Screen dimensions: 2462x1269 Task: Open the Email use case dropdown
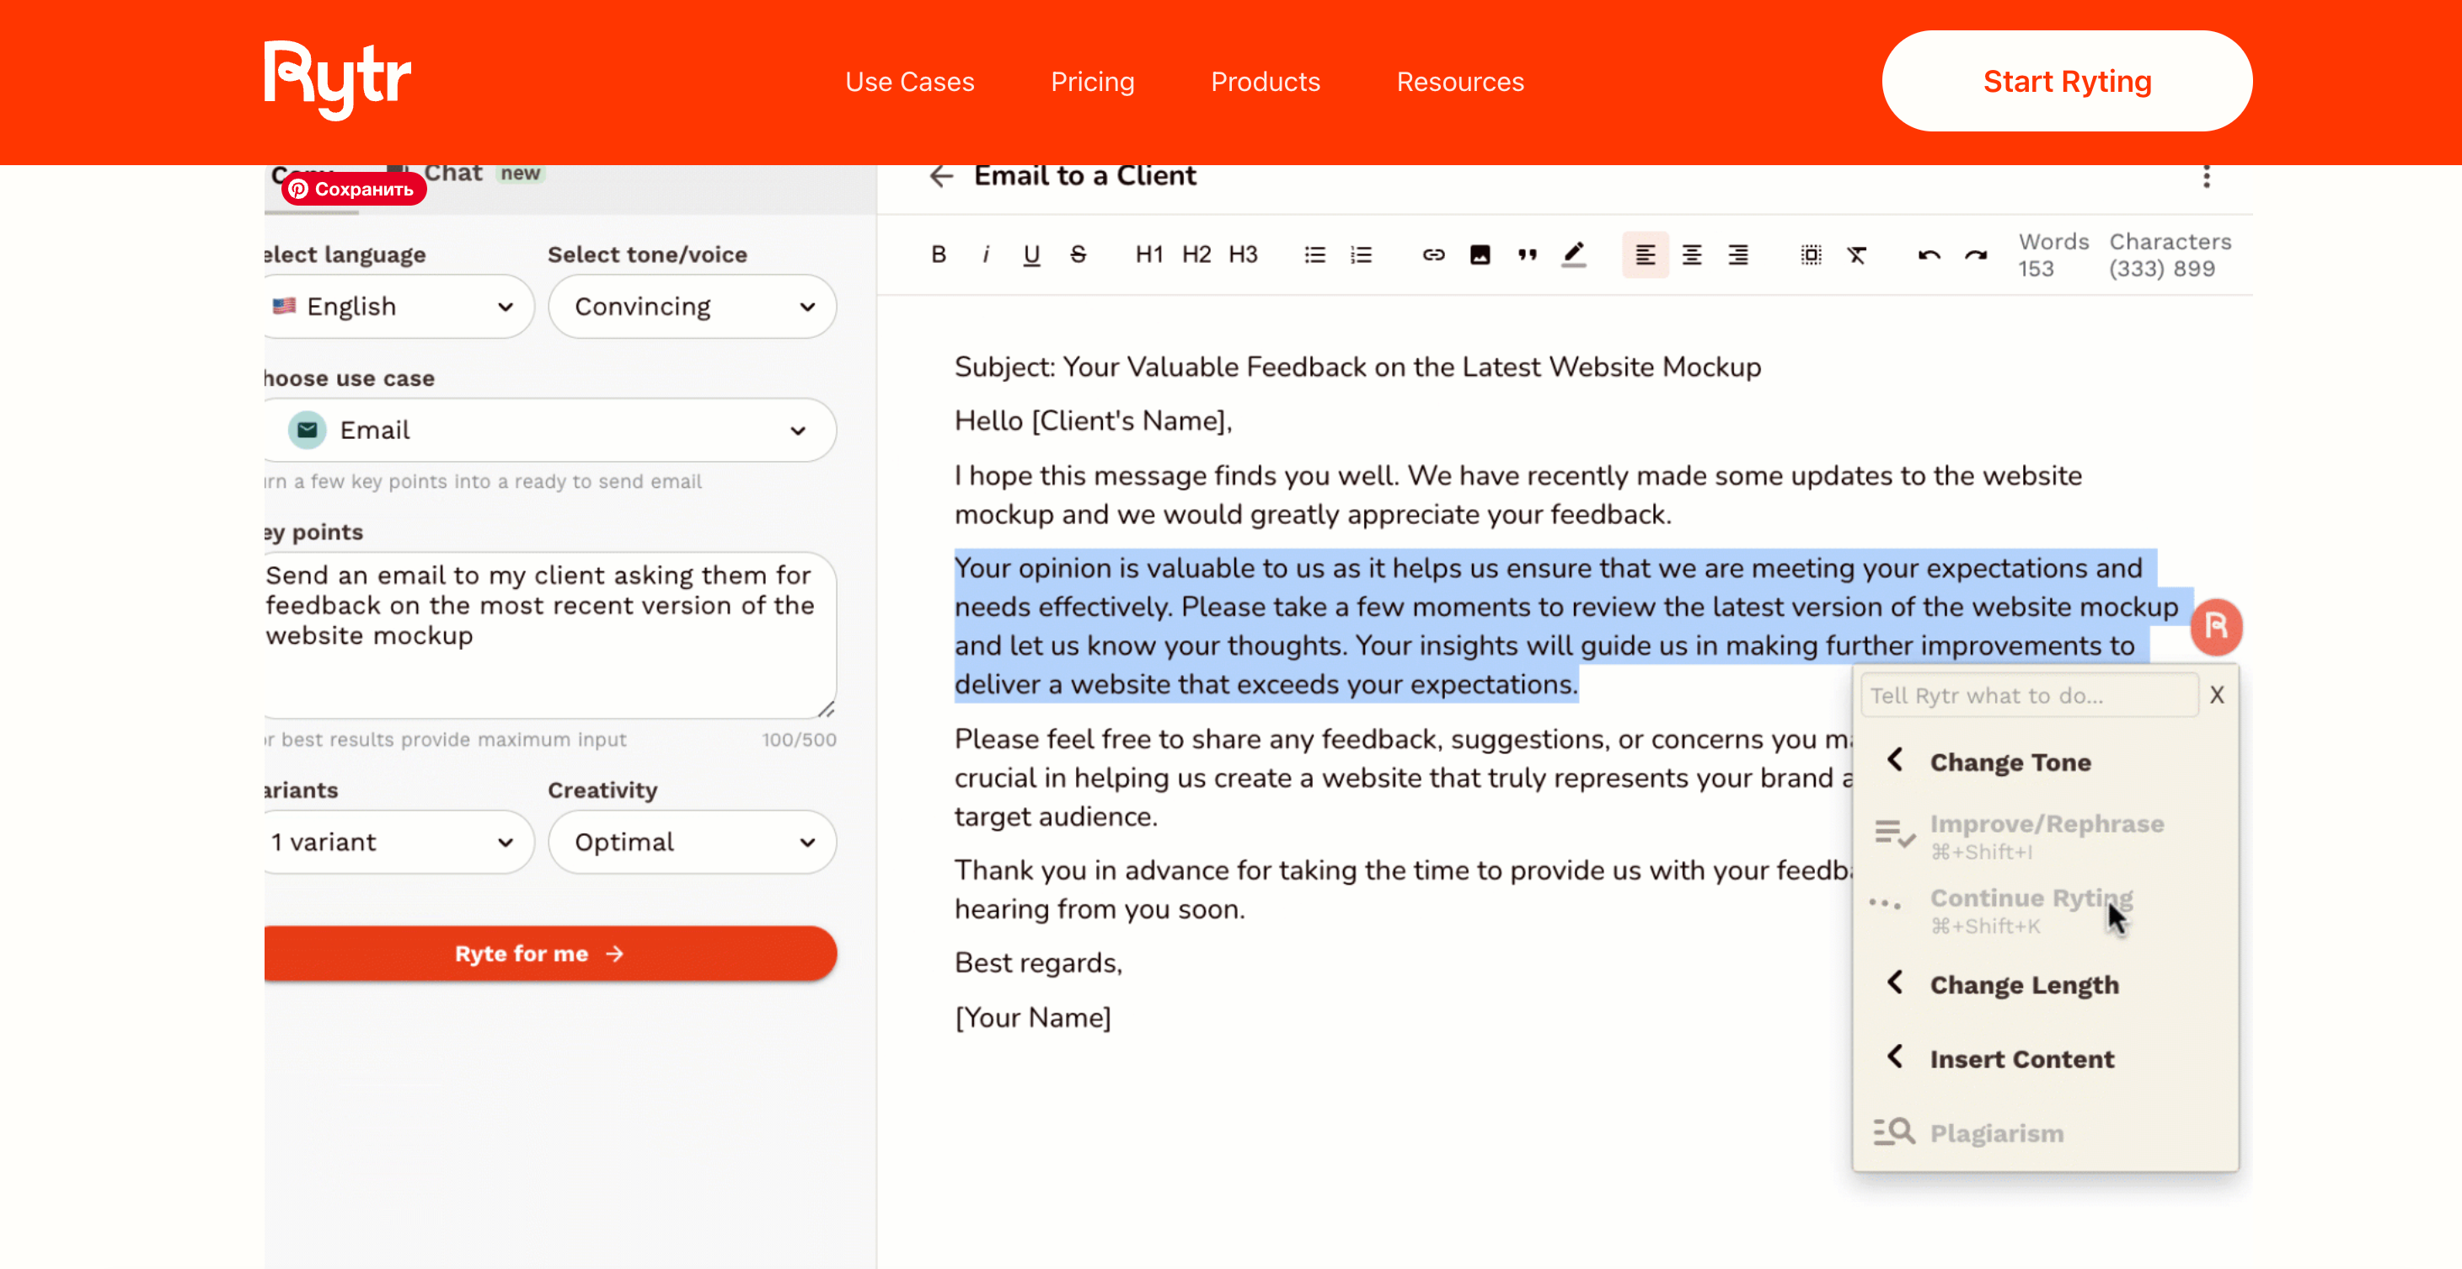pyautogui.click(x=550, y=430)
